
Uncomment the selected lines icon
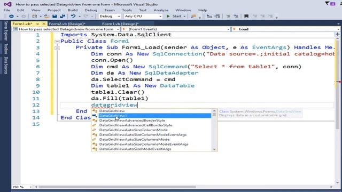236,16
